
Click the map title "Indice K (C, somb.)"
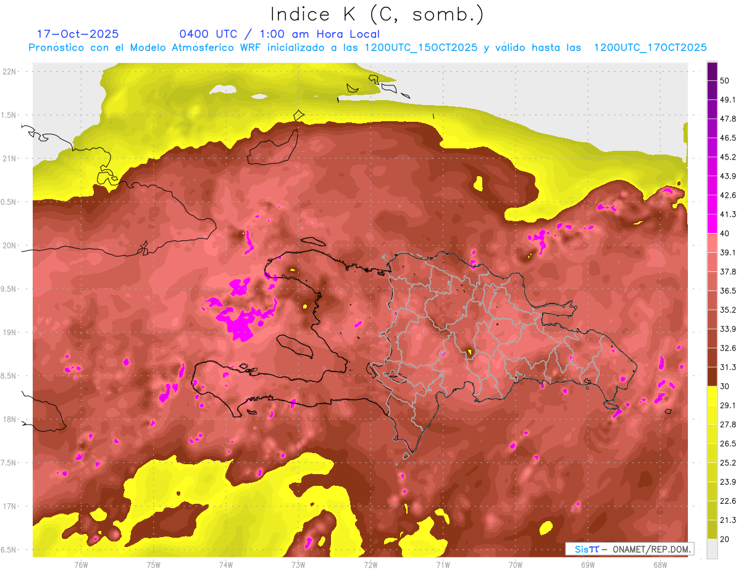click(x=377, y=14)
